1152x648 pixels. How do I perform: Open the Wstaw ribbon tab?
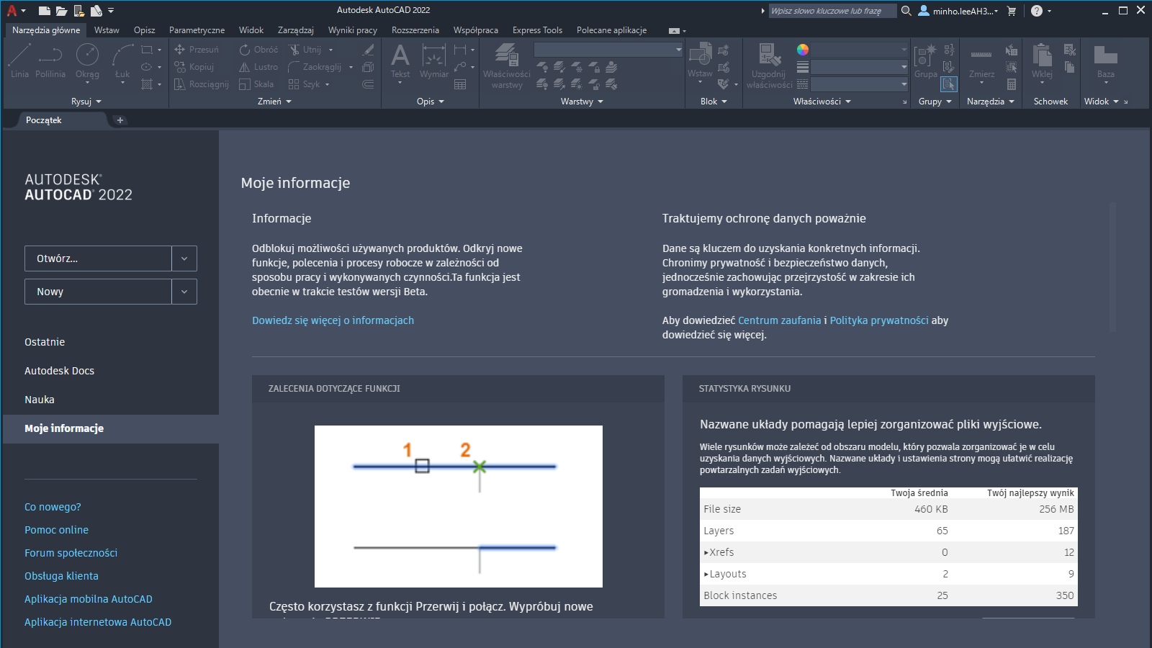(x=107, y=30)
